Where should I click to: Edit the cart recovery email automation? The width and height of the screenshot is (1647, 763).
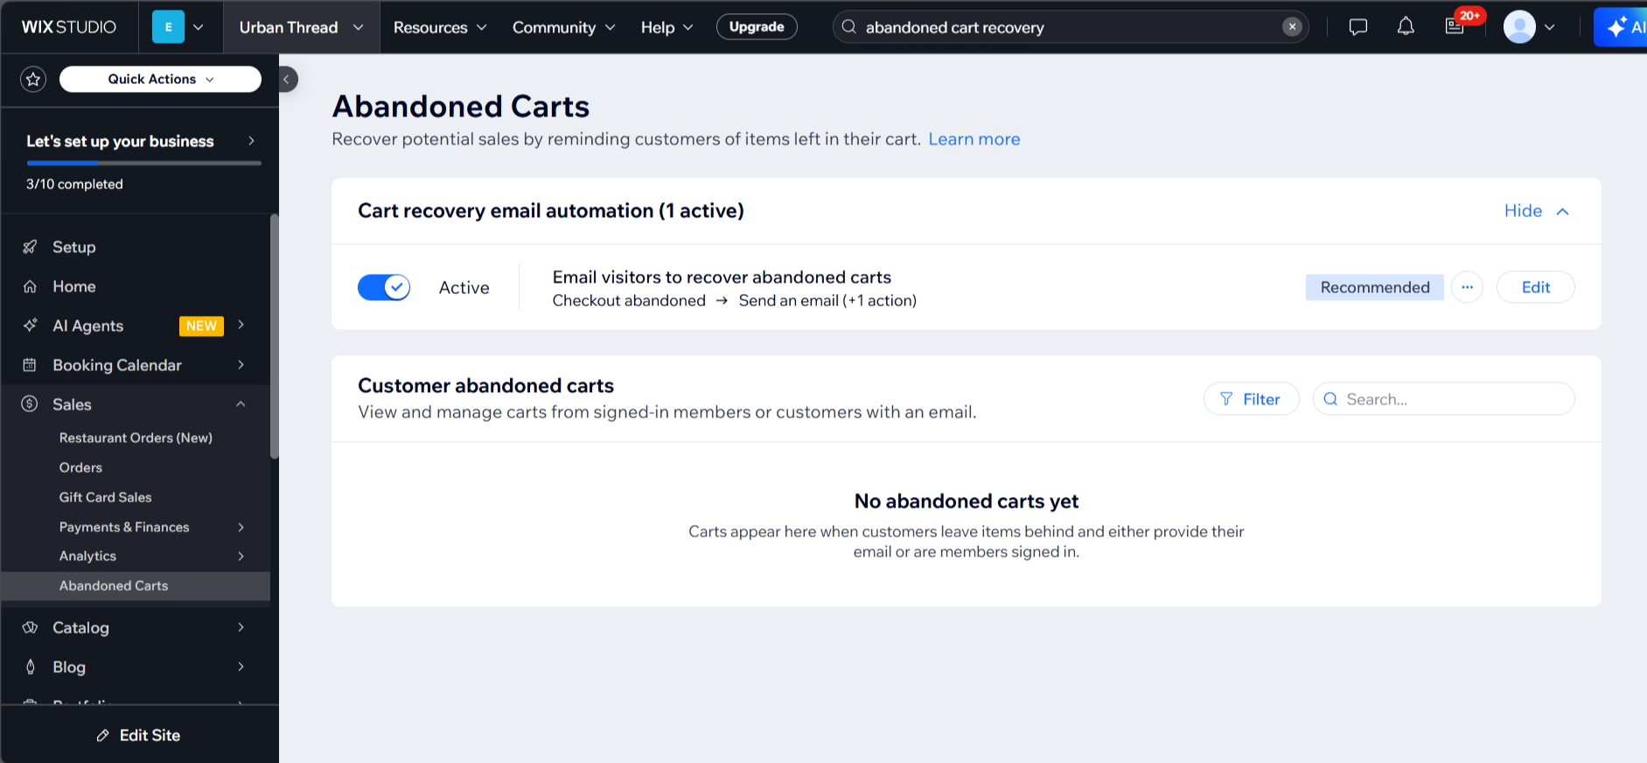click(x=1535, y=287)
